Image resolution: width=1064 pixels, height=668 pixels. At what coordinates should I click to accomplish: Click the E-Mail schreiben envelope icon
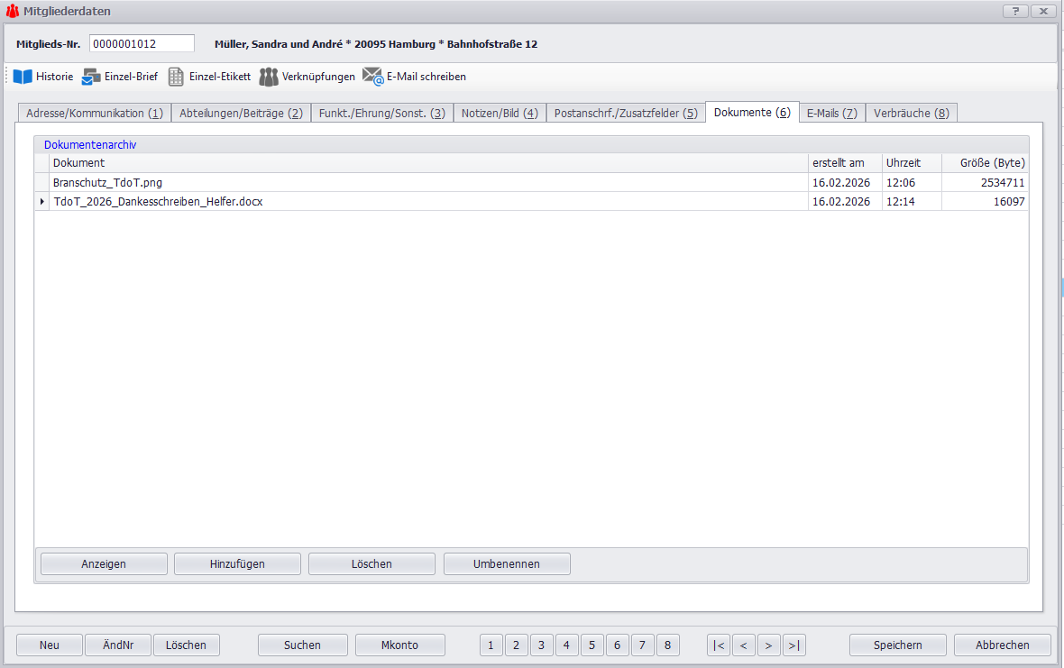[373, 77]
